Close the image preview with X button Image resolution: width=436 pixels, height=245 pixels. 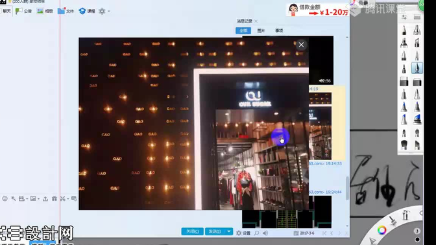point(301,45)
